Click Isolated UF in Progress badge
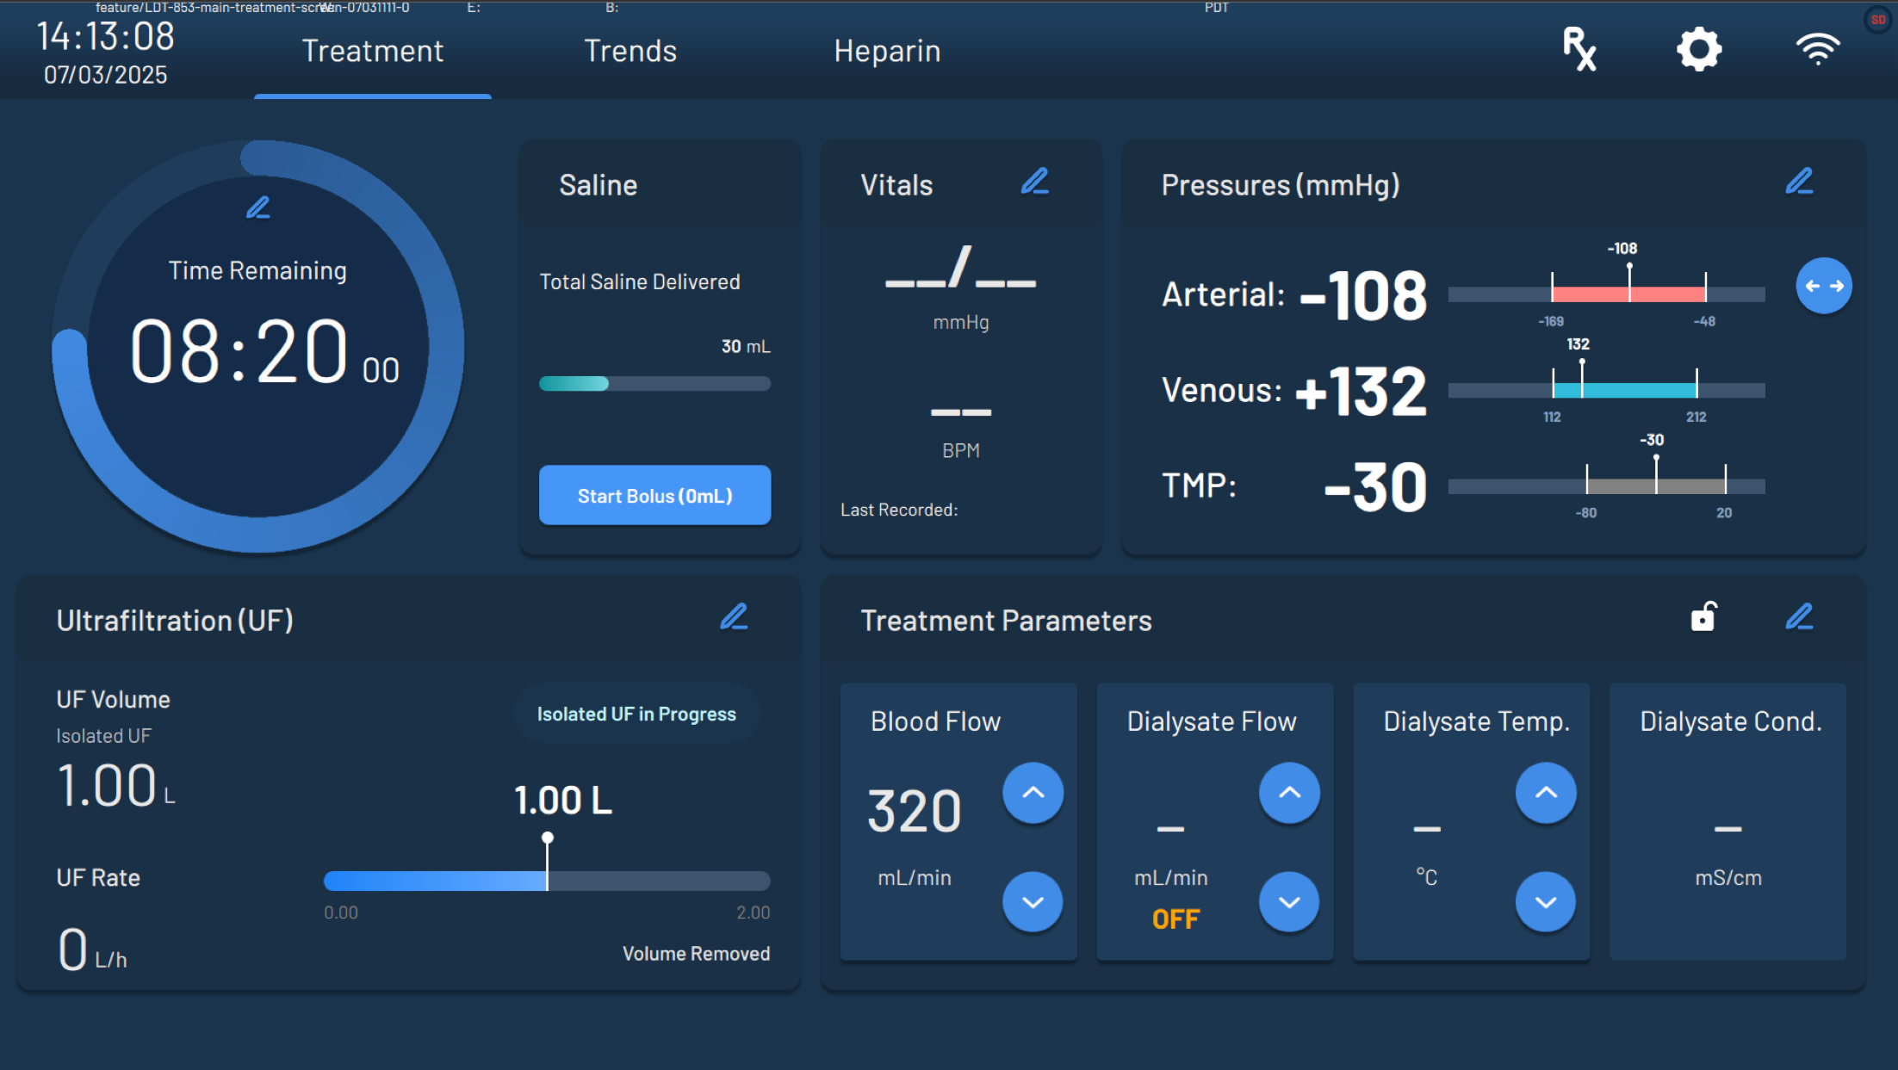Image resolution: width=1898 pixels, height=1070 pixels. 636,714
